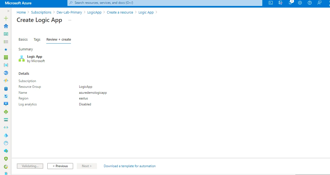330x175 pixels.
Task: Select the SQL databases sidebar icon
Action: [6, 88]
